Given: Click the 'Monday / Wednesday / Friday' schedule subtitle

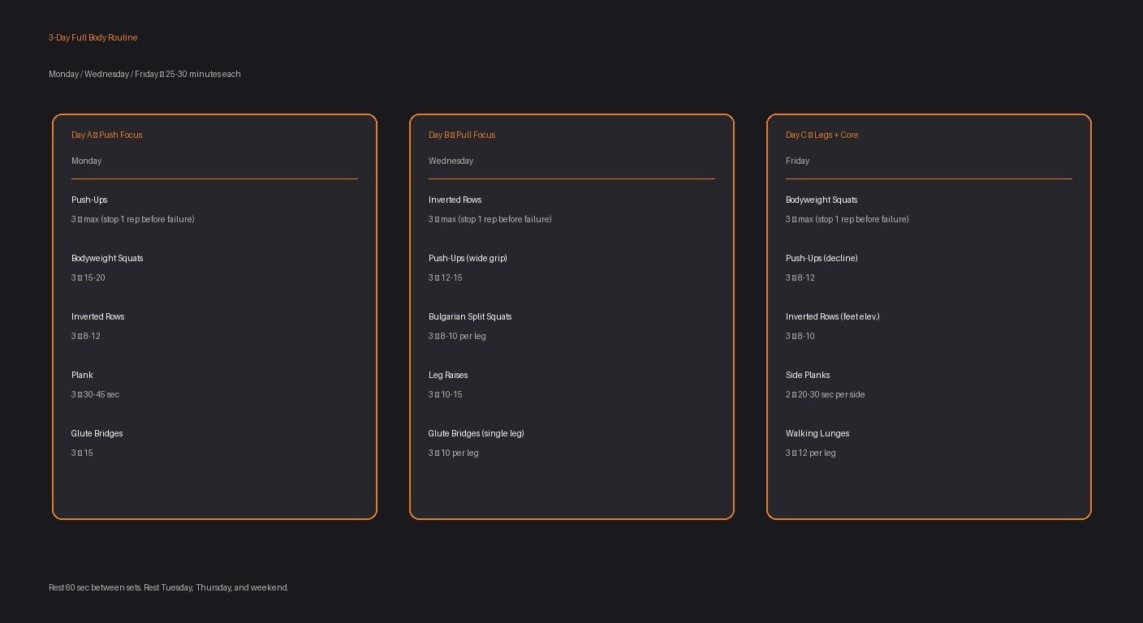Looking at the screenshot, I should pos(144,74).
